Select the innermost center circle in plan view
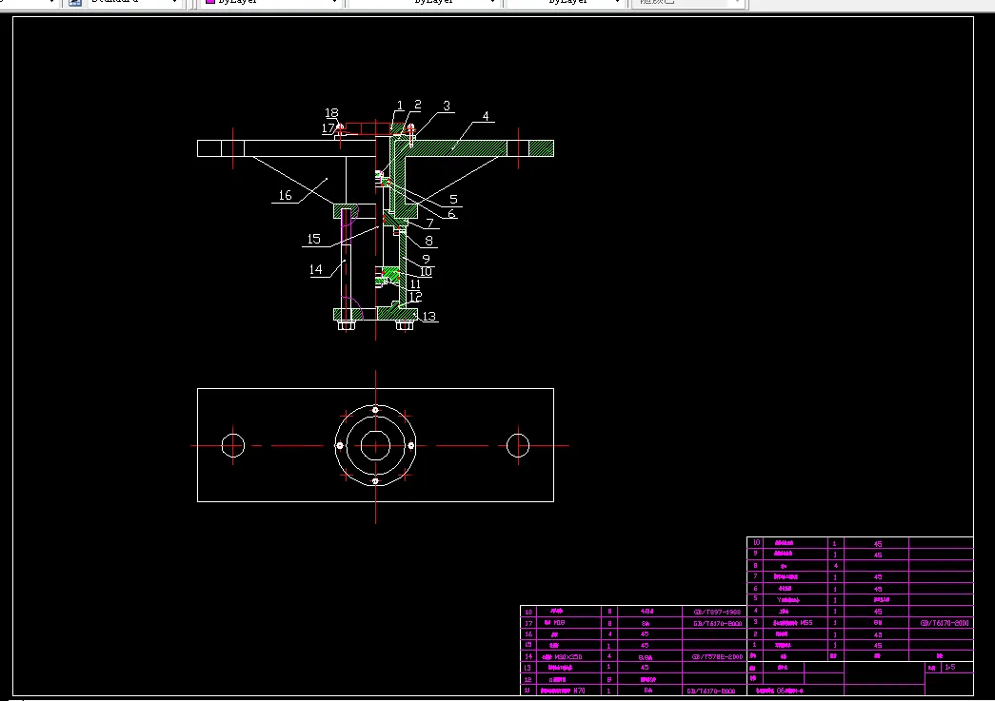Screen dimensions: 995x701 (x=376, y=445)
